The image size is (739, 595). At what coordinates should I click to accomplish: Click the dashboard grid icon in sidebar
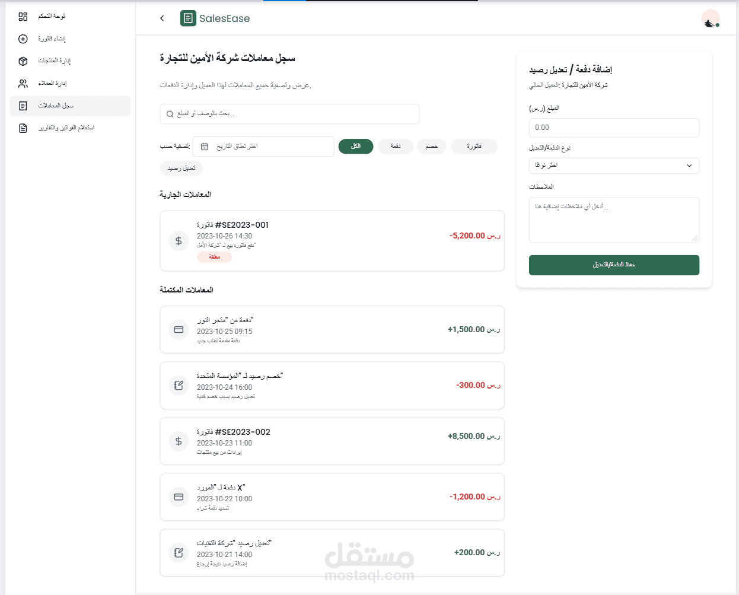23,17
